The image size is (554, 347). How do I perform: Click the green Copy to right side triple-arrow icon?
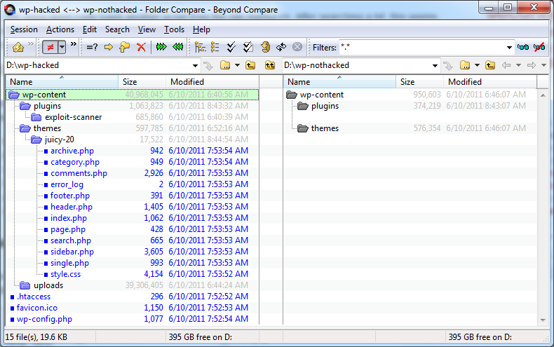(x=161, y=47)
